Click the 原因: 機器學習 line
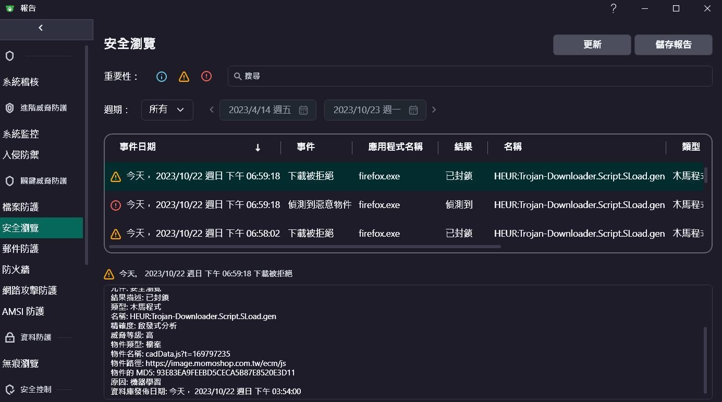 pyautogui.click(x=136, y=382)
